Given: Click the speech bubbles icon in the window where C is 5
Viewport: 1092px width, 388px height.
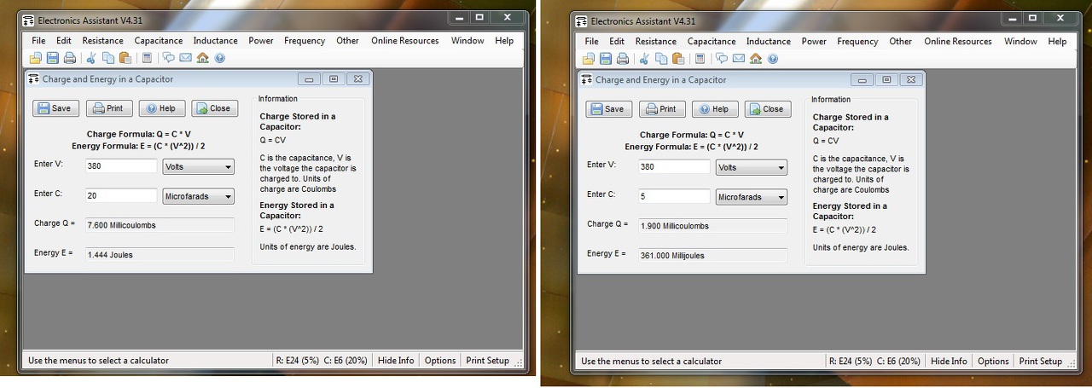Looking at the screenshot, I should 722,58.
